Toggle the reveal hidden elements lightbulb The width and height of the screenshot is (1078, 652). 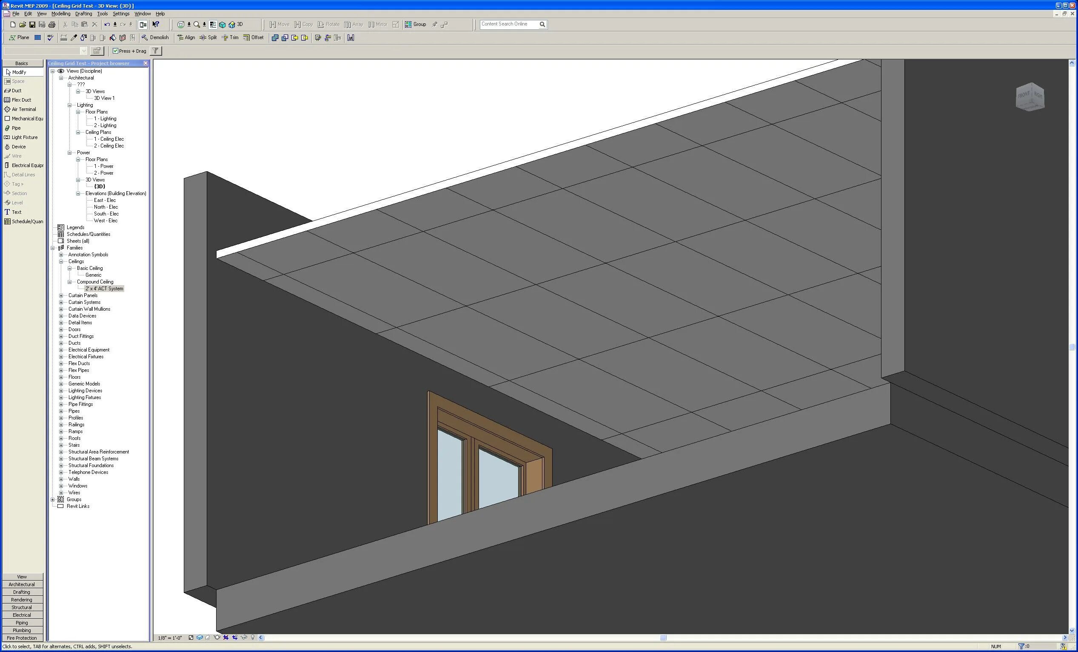(x=252, y=638)
